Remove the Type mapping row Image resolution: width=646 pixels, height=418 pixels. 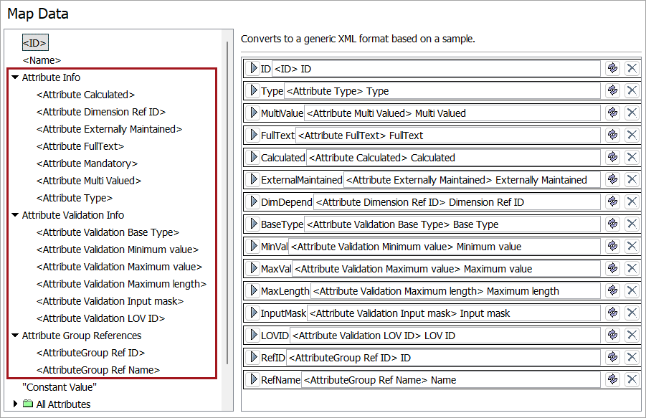pos(632,90)
